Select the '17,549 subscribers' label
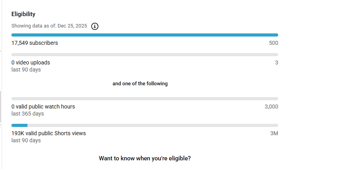349x169 pixels. 35,43
